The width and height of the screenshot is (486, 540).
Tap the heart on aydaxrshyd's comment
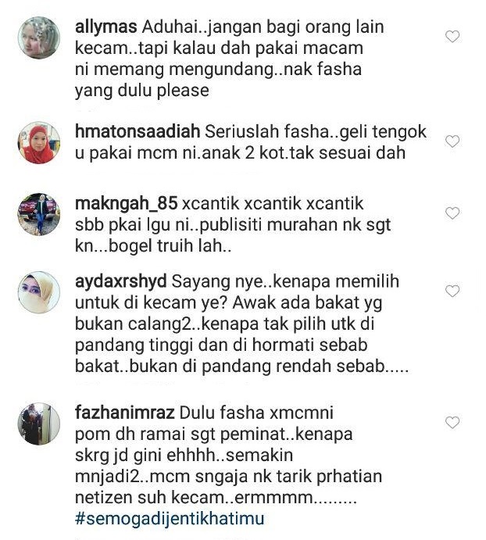pyautogui.click(x=452, y=291)
